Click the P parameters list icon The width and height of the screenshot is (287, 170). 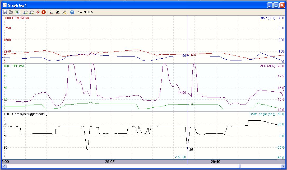pos(58,12)
